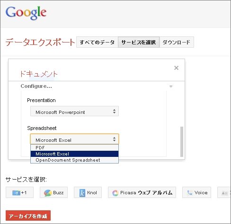Click the Google logo
The height and width of the screenshot is (224, 231).
(26, 13)
